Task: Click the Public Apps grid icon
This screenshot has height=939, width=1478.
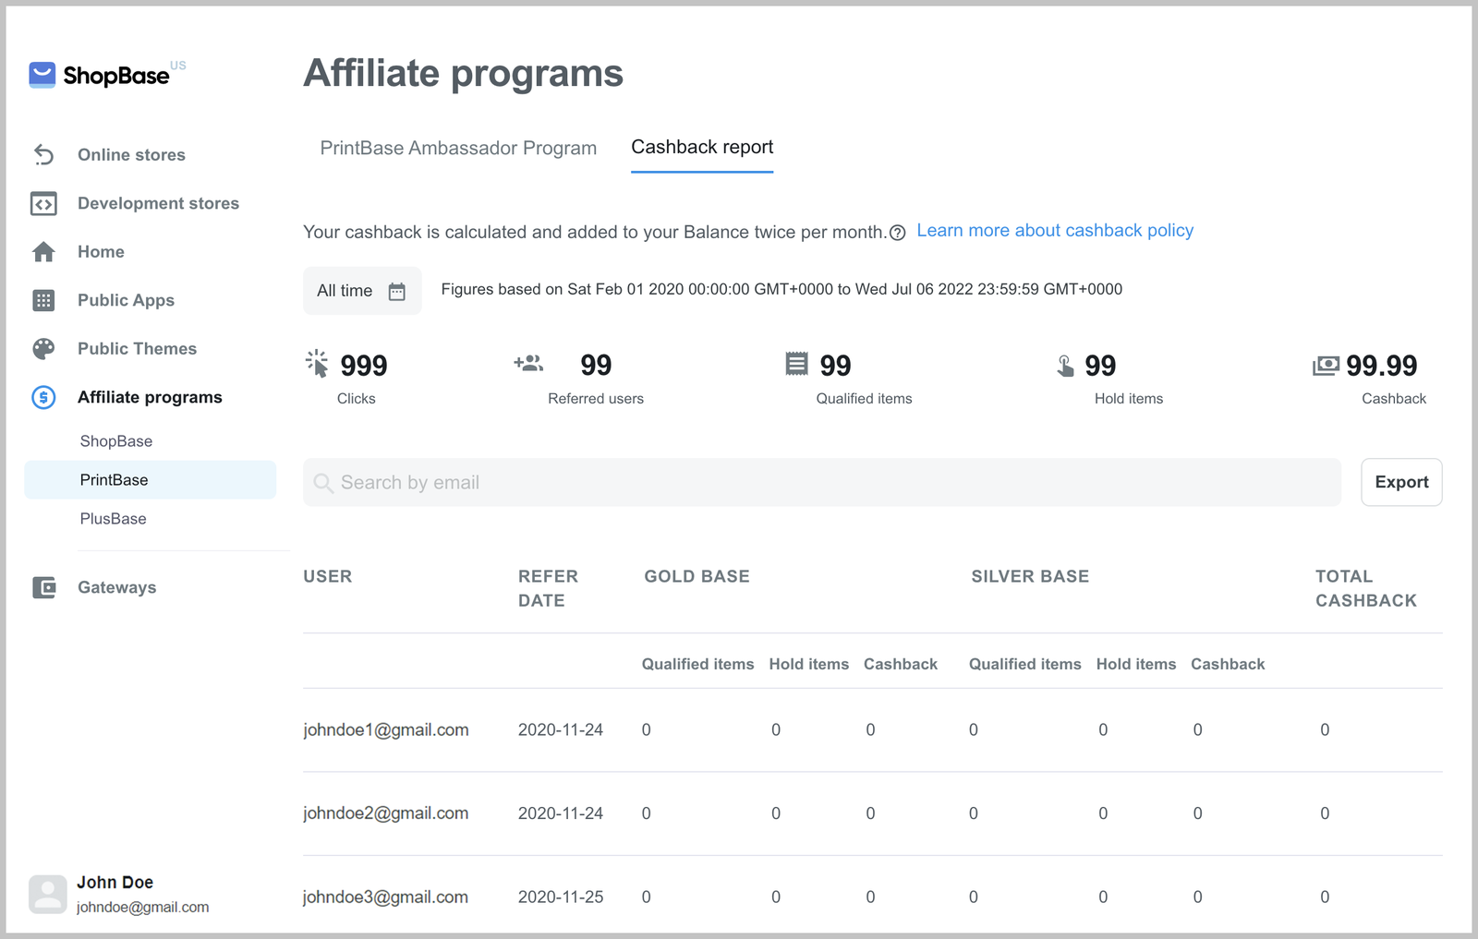Action: [x=43, y=300]
